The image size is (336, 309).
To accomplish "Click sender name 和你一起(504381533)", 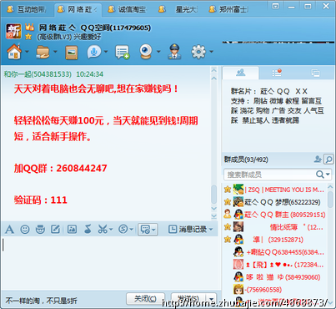I will click(38, 74).
